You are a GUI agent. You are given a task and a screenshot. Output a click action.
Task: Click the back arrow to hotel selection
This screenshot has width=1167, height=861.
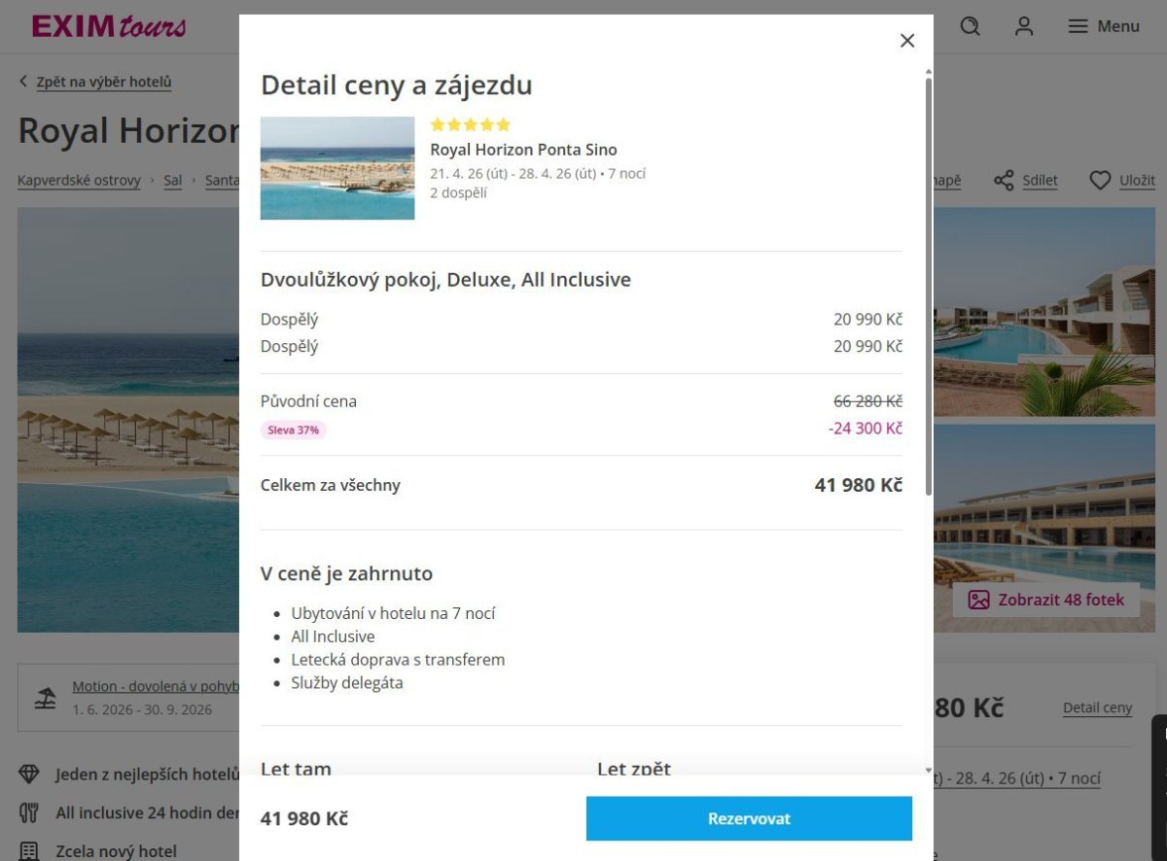point(23,82)
